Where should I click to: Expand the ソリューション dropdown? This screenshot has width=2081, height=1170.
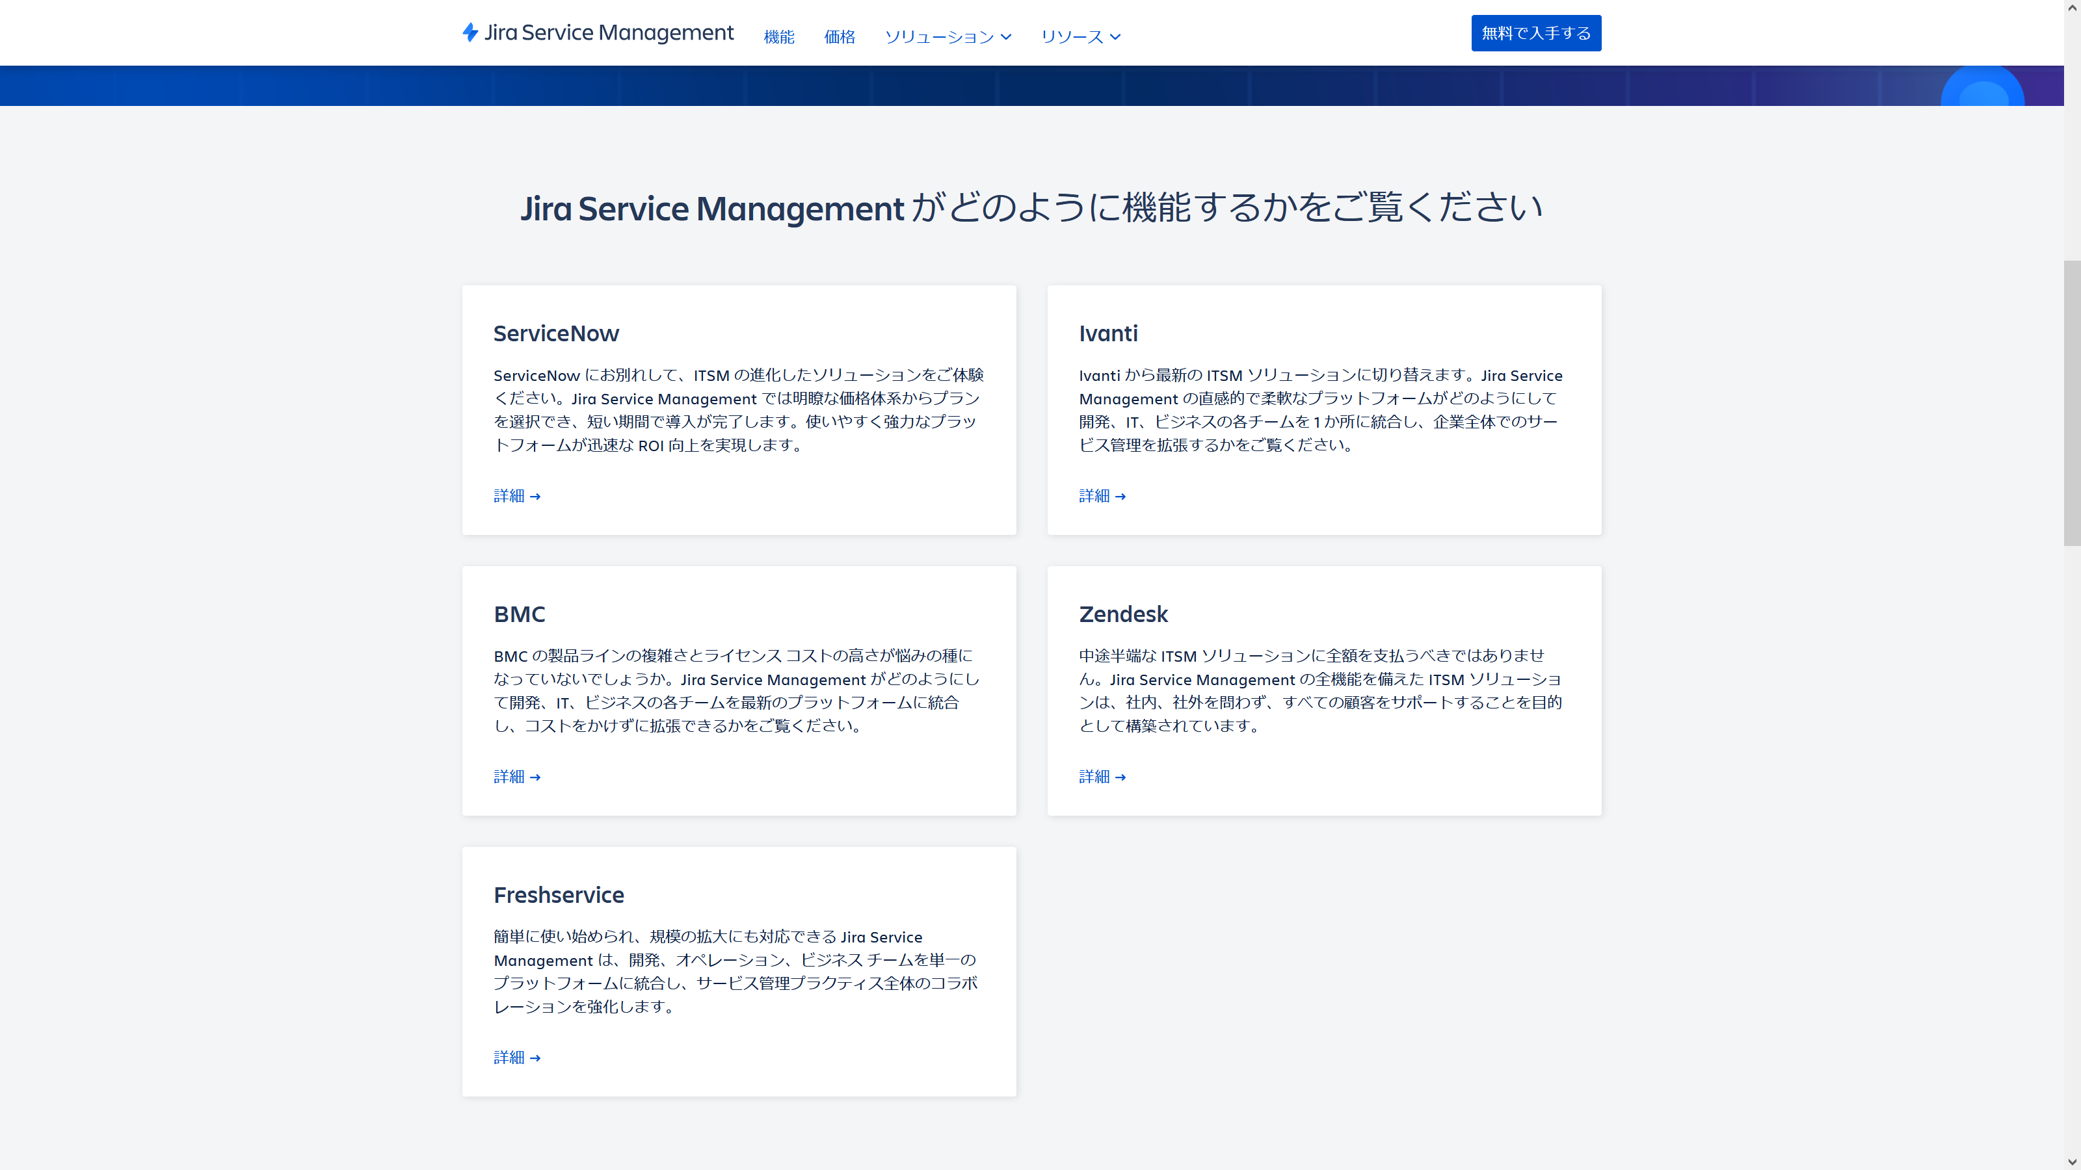pyautogui.click(x=938, y=36)
